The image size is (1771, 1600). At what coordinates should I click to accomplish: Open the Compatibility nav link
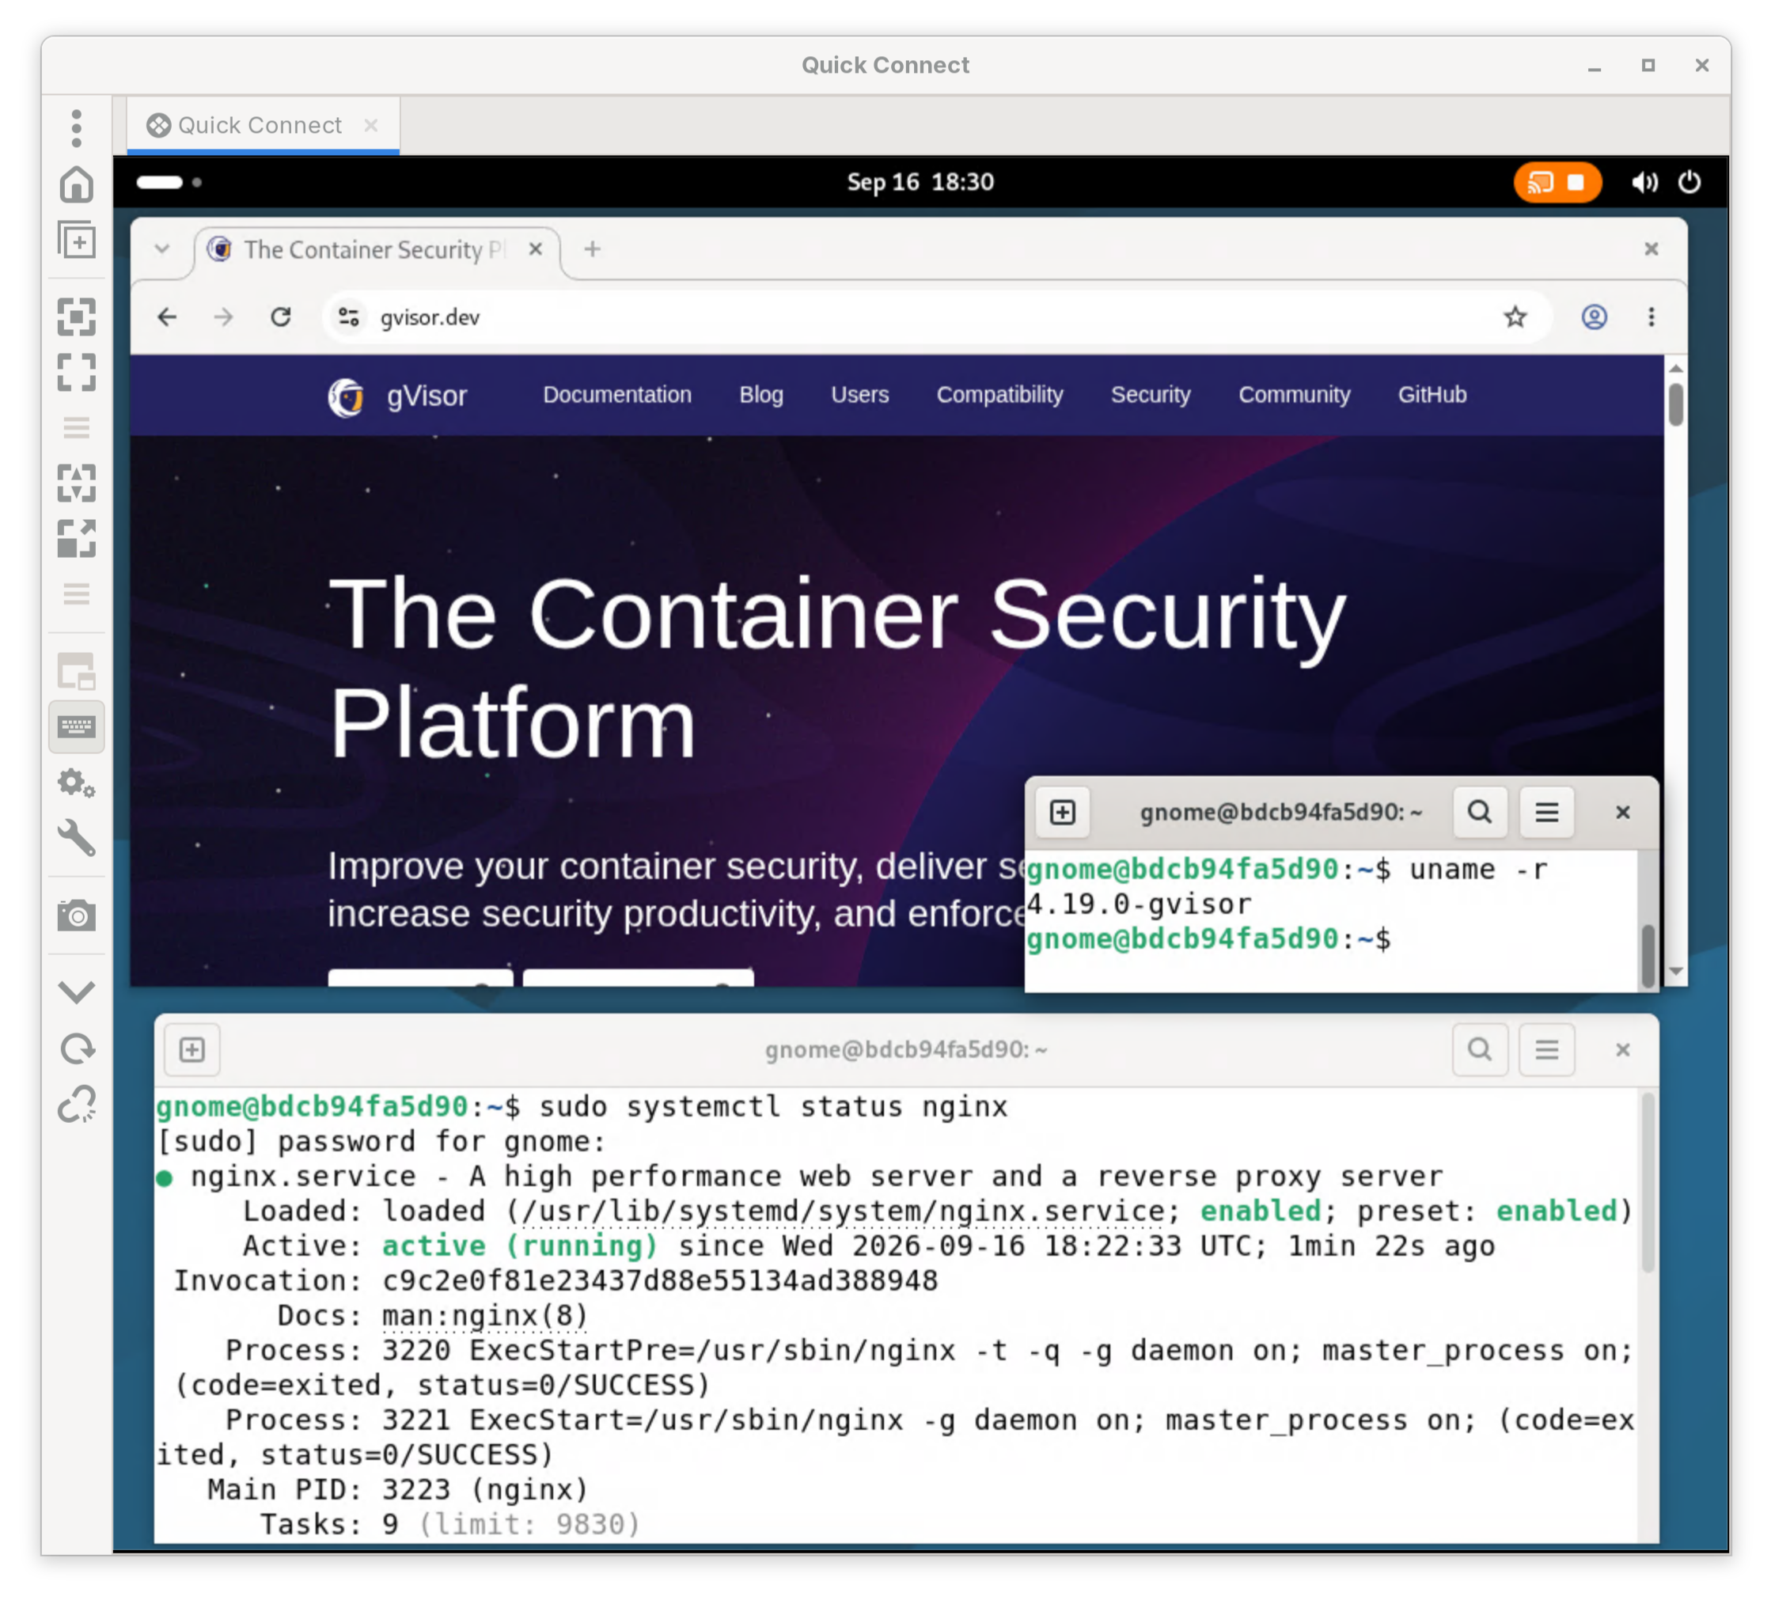[999, 395]
